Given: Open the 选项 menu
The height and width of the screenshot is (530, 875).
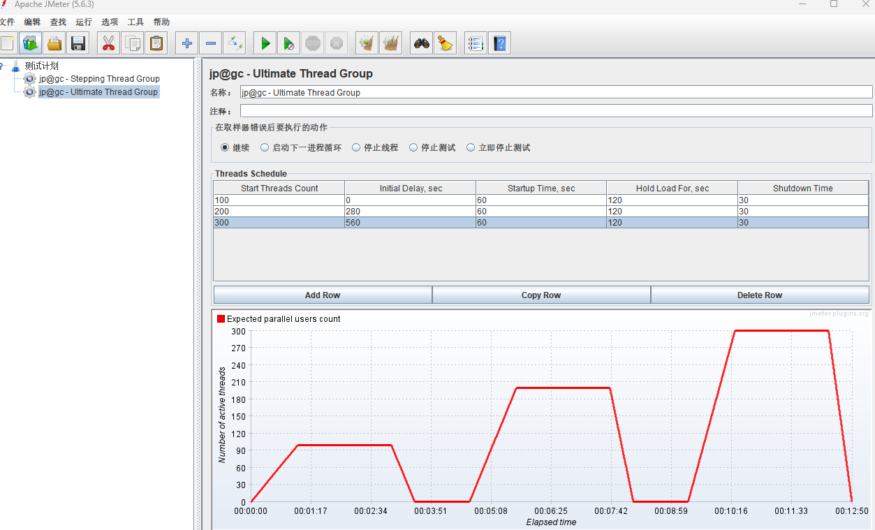Looking at the screenshot, I should 110,22.
